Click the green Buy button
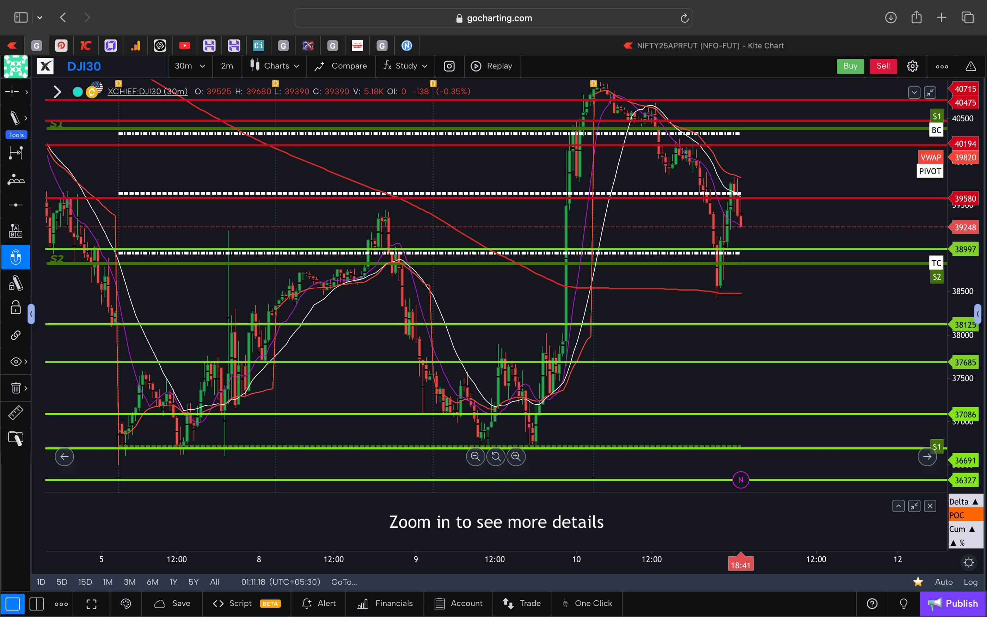 pos(850,66)
